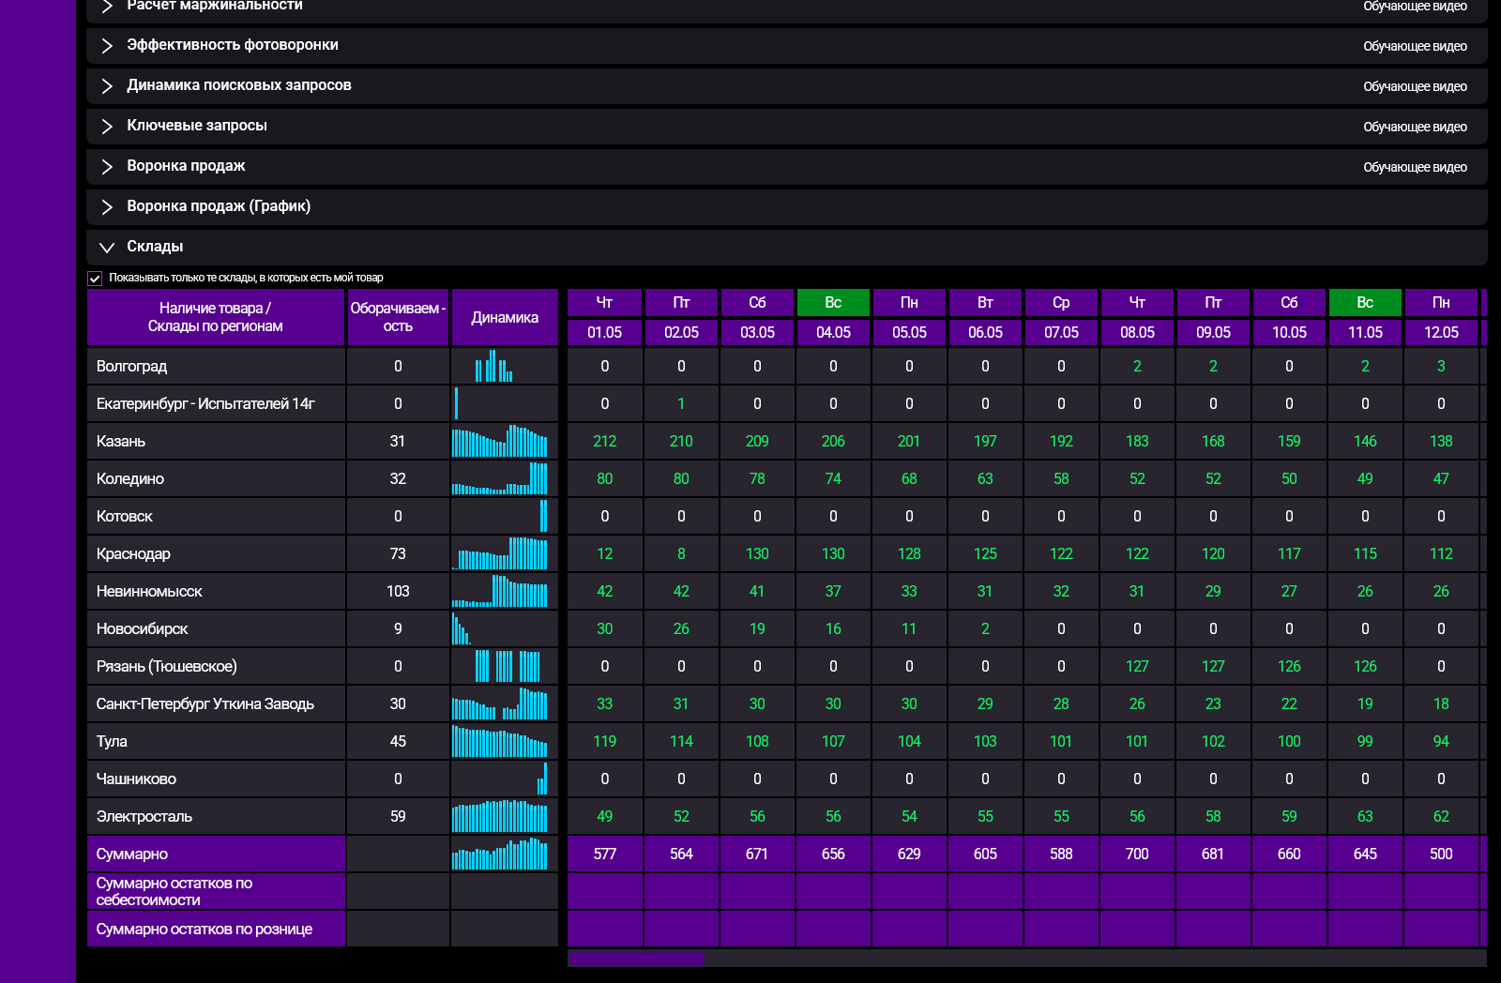The width and height of the screenshot is (1501, 983).
Task: Open Обучающее видео link for Расчет маржинальности
Action: point(1415,7)
